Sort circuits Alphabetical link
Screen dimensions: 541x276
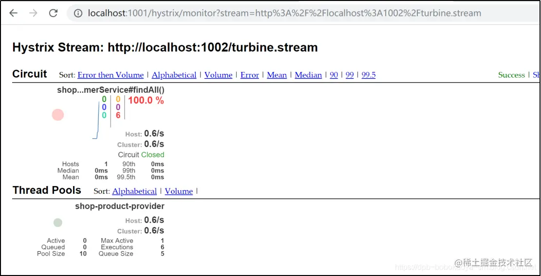coord(174,75)
